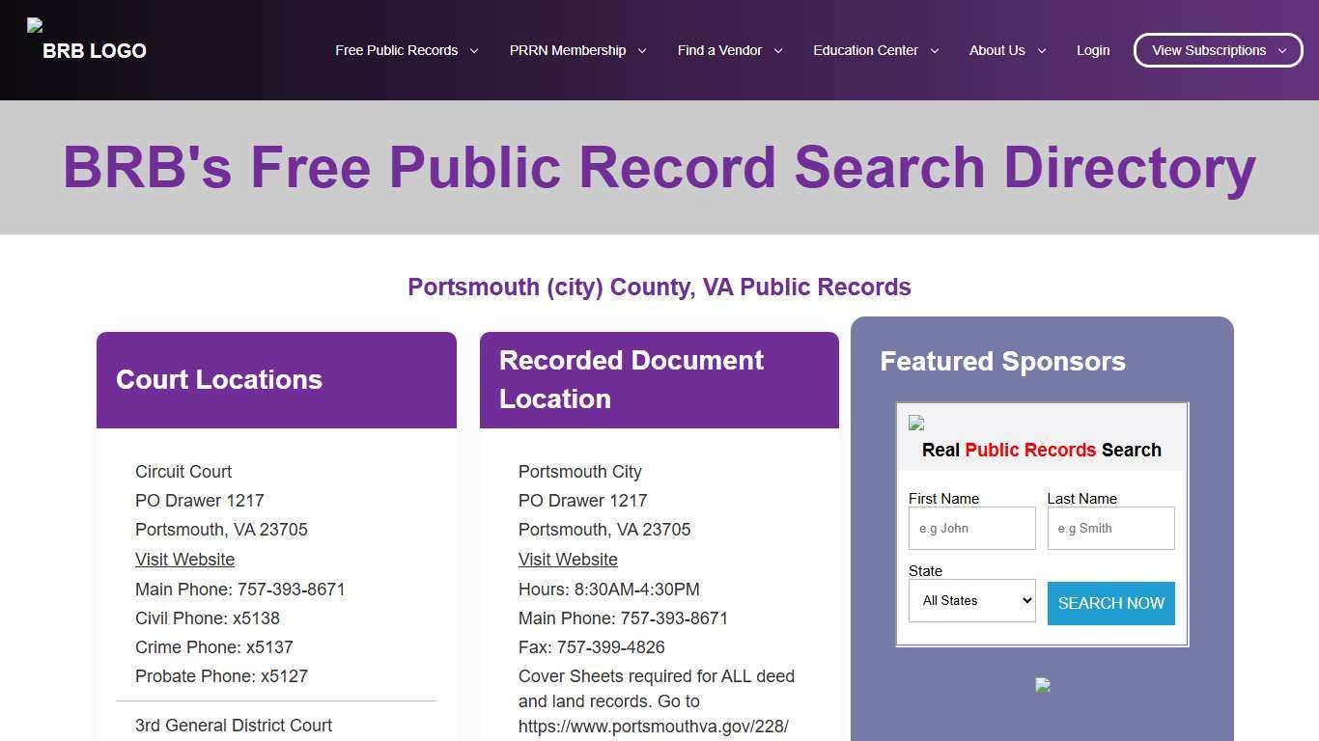Click Visit Website under Circuit Court
Image resolution: width=1319 pixels, height=741 pixels.
[184, 560]
